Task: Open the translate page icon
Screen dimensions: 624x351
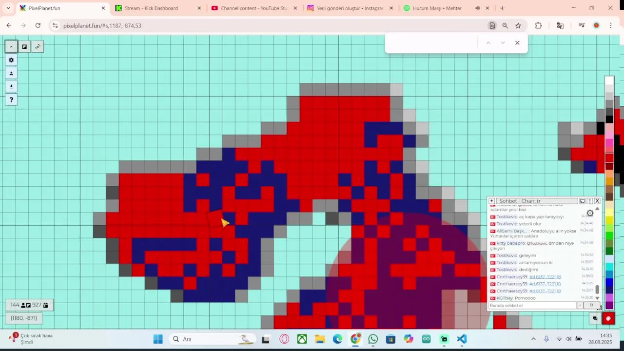Action: pyautogui.click(x=560, y=25)
